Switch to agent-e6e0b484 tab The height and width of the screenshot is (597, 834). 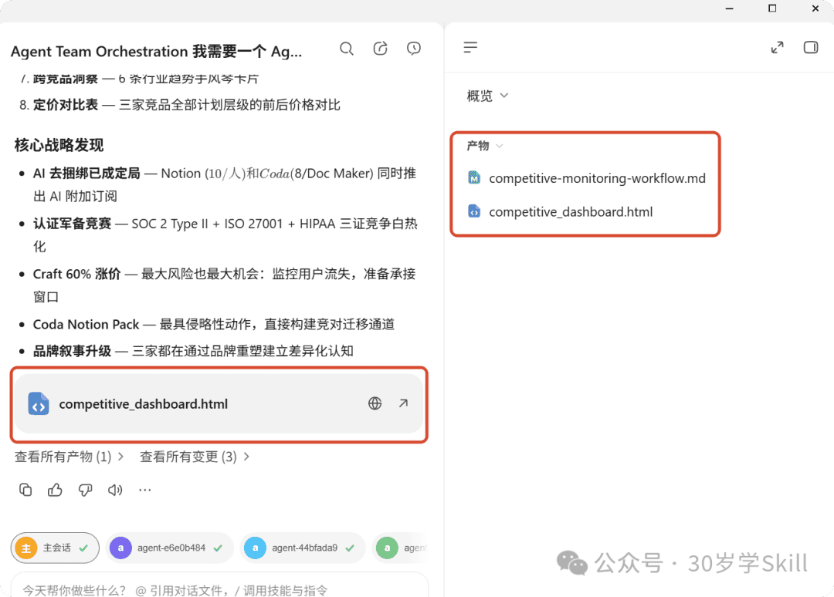169,548
